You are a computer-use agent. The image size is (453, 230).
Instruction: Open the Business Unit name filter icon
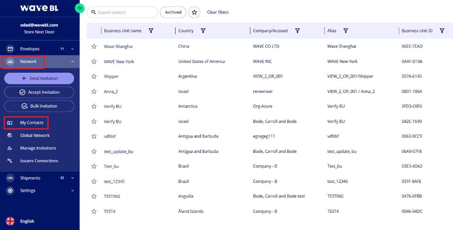coord(151,31)
